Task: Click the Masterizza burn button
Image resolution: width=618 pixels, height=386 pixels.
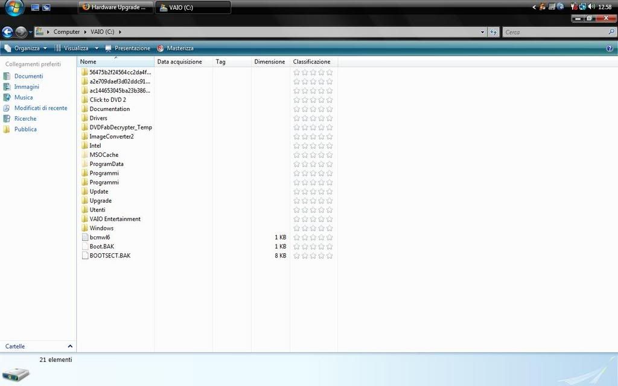Action: (176, 48)
